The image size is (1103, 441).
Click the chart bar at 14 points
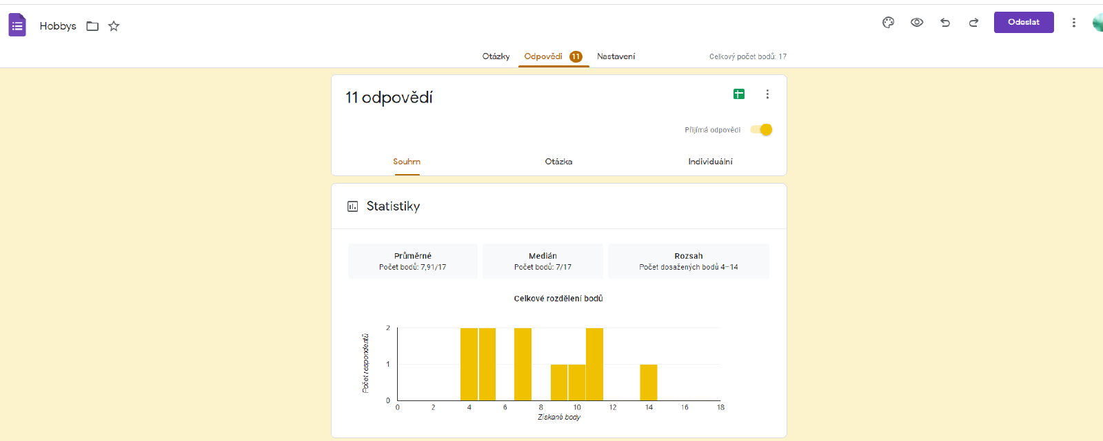(x=648, y=383)
